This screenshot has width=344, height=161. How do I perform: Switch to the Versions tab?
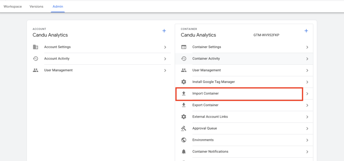[x=36, y=6]
